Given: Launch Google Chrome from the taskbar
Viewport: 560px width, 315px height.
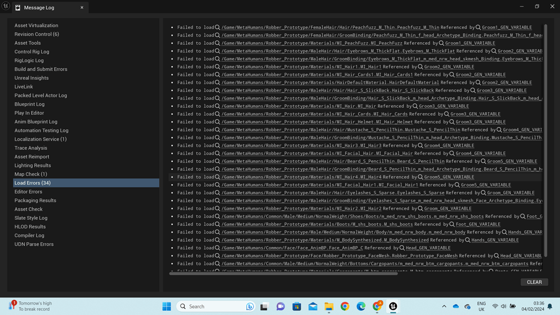Looking at the screenshot, I should point(345,306).
